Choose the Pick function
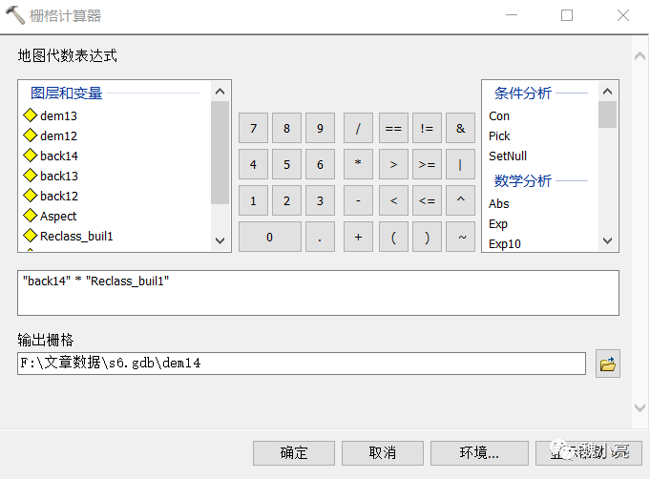 click(x=499, y=135)
